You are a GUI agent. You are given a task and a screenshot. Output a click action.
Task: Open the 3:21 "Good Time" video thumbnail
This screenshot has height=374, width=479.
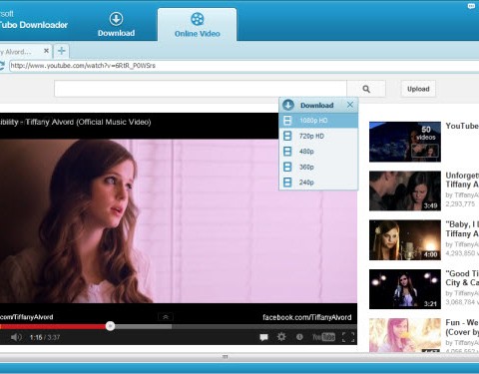pyautogui.click(x=405, y=289)
